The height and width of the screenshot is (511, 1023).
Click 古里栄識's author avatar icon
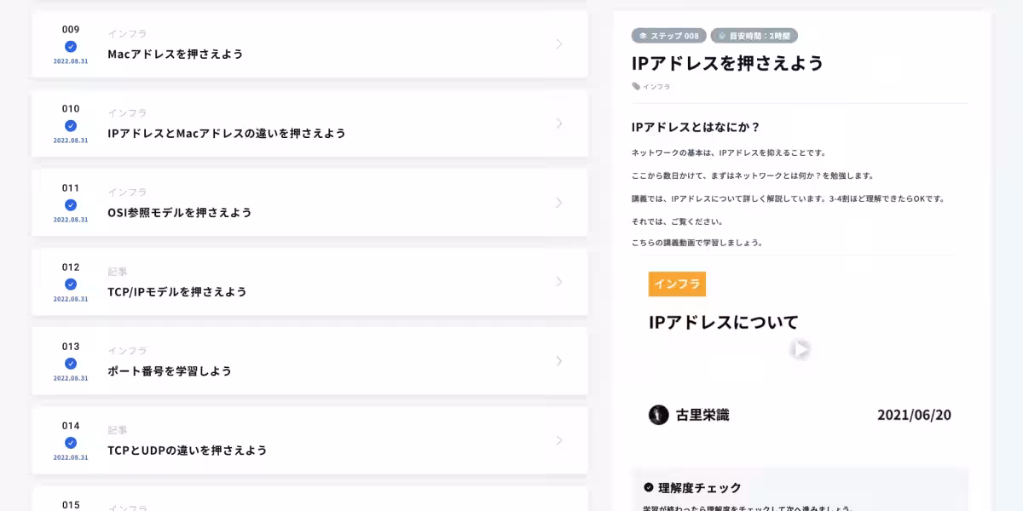click(658, 415)
